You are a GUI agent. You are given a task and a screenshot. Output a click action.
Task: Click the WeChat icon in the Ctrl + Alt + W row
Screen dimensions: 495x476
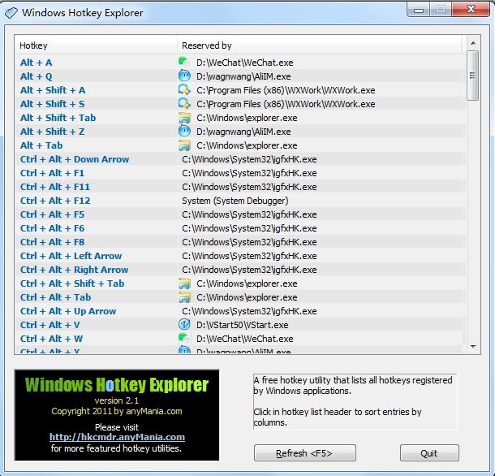click(183, 338)
